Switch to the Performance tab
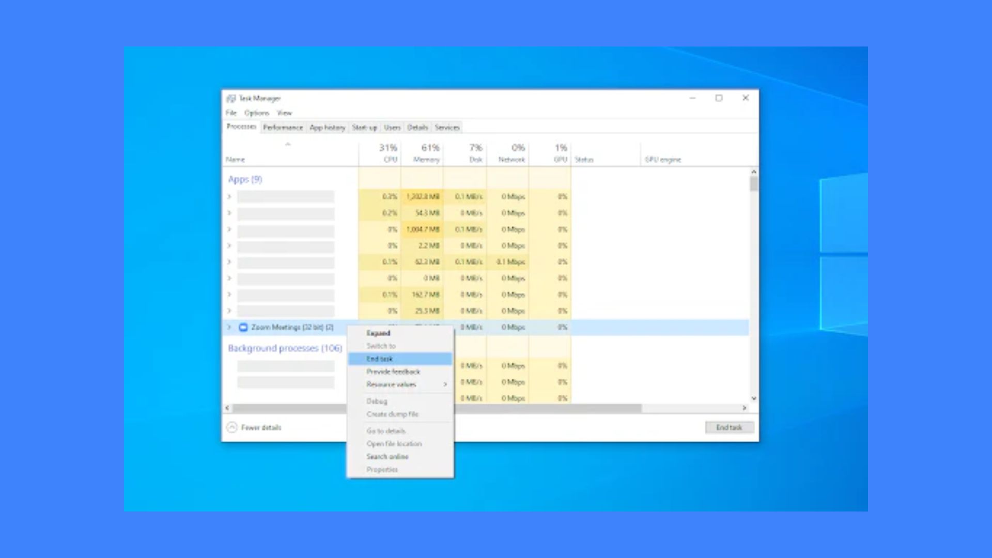The height and width of the screenshot is (558, 992). [x=283, y=128]
